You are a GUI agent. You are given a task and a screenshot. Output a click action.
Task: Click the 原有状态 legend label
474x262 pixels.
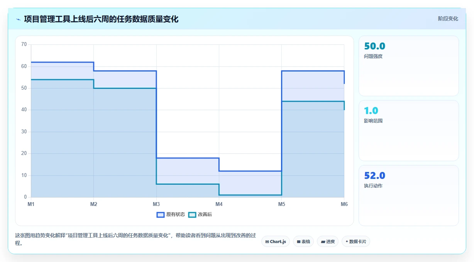click(176, 215)
